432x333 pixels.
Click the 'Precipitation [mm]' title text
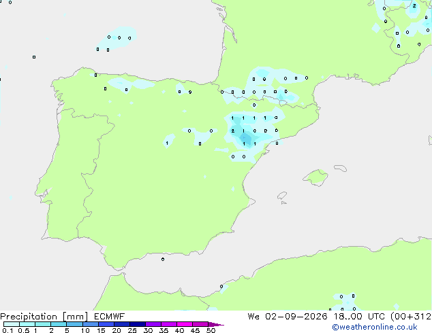44,317
